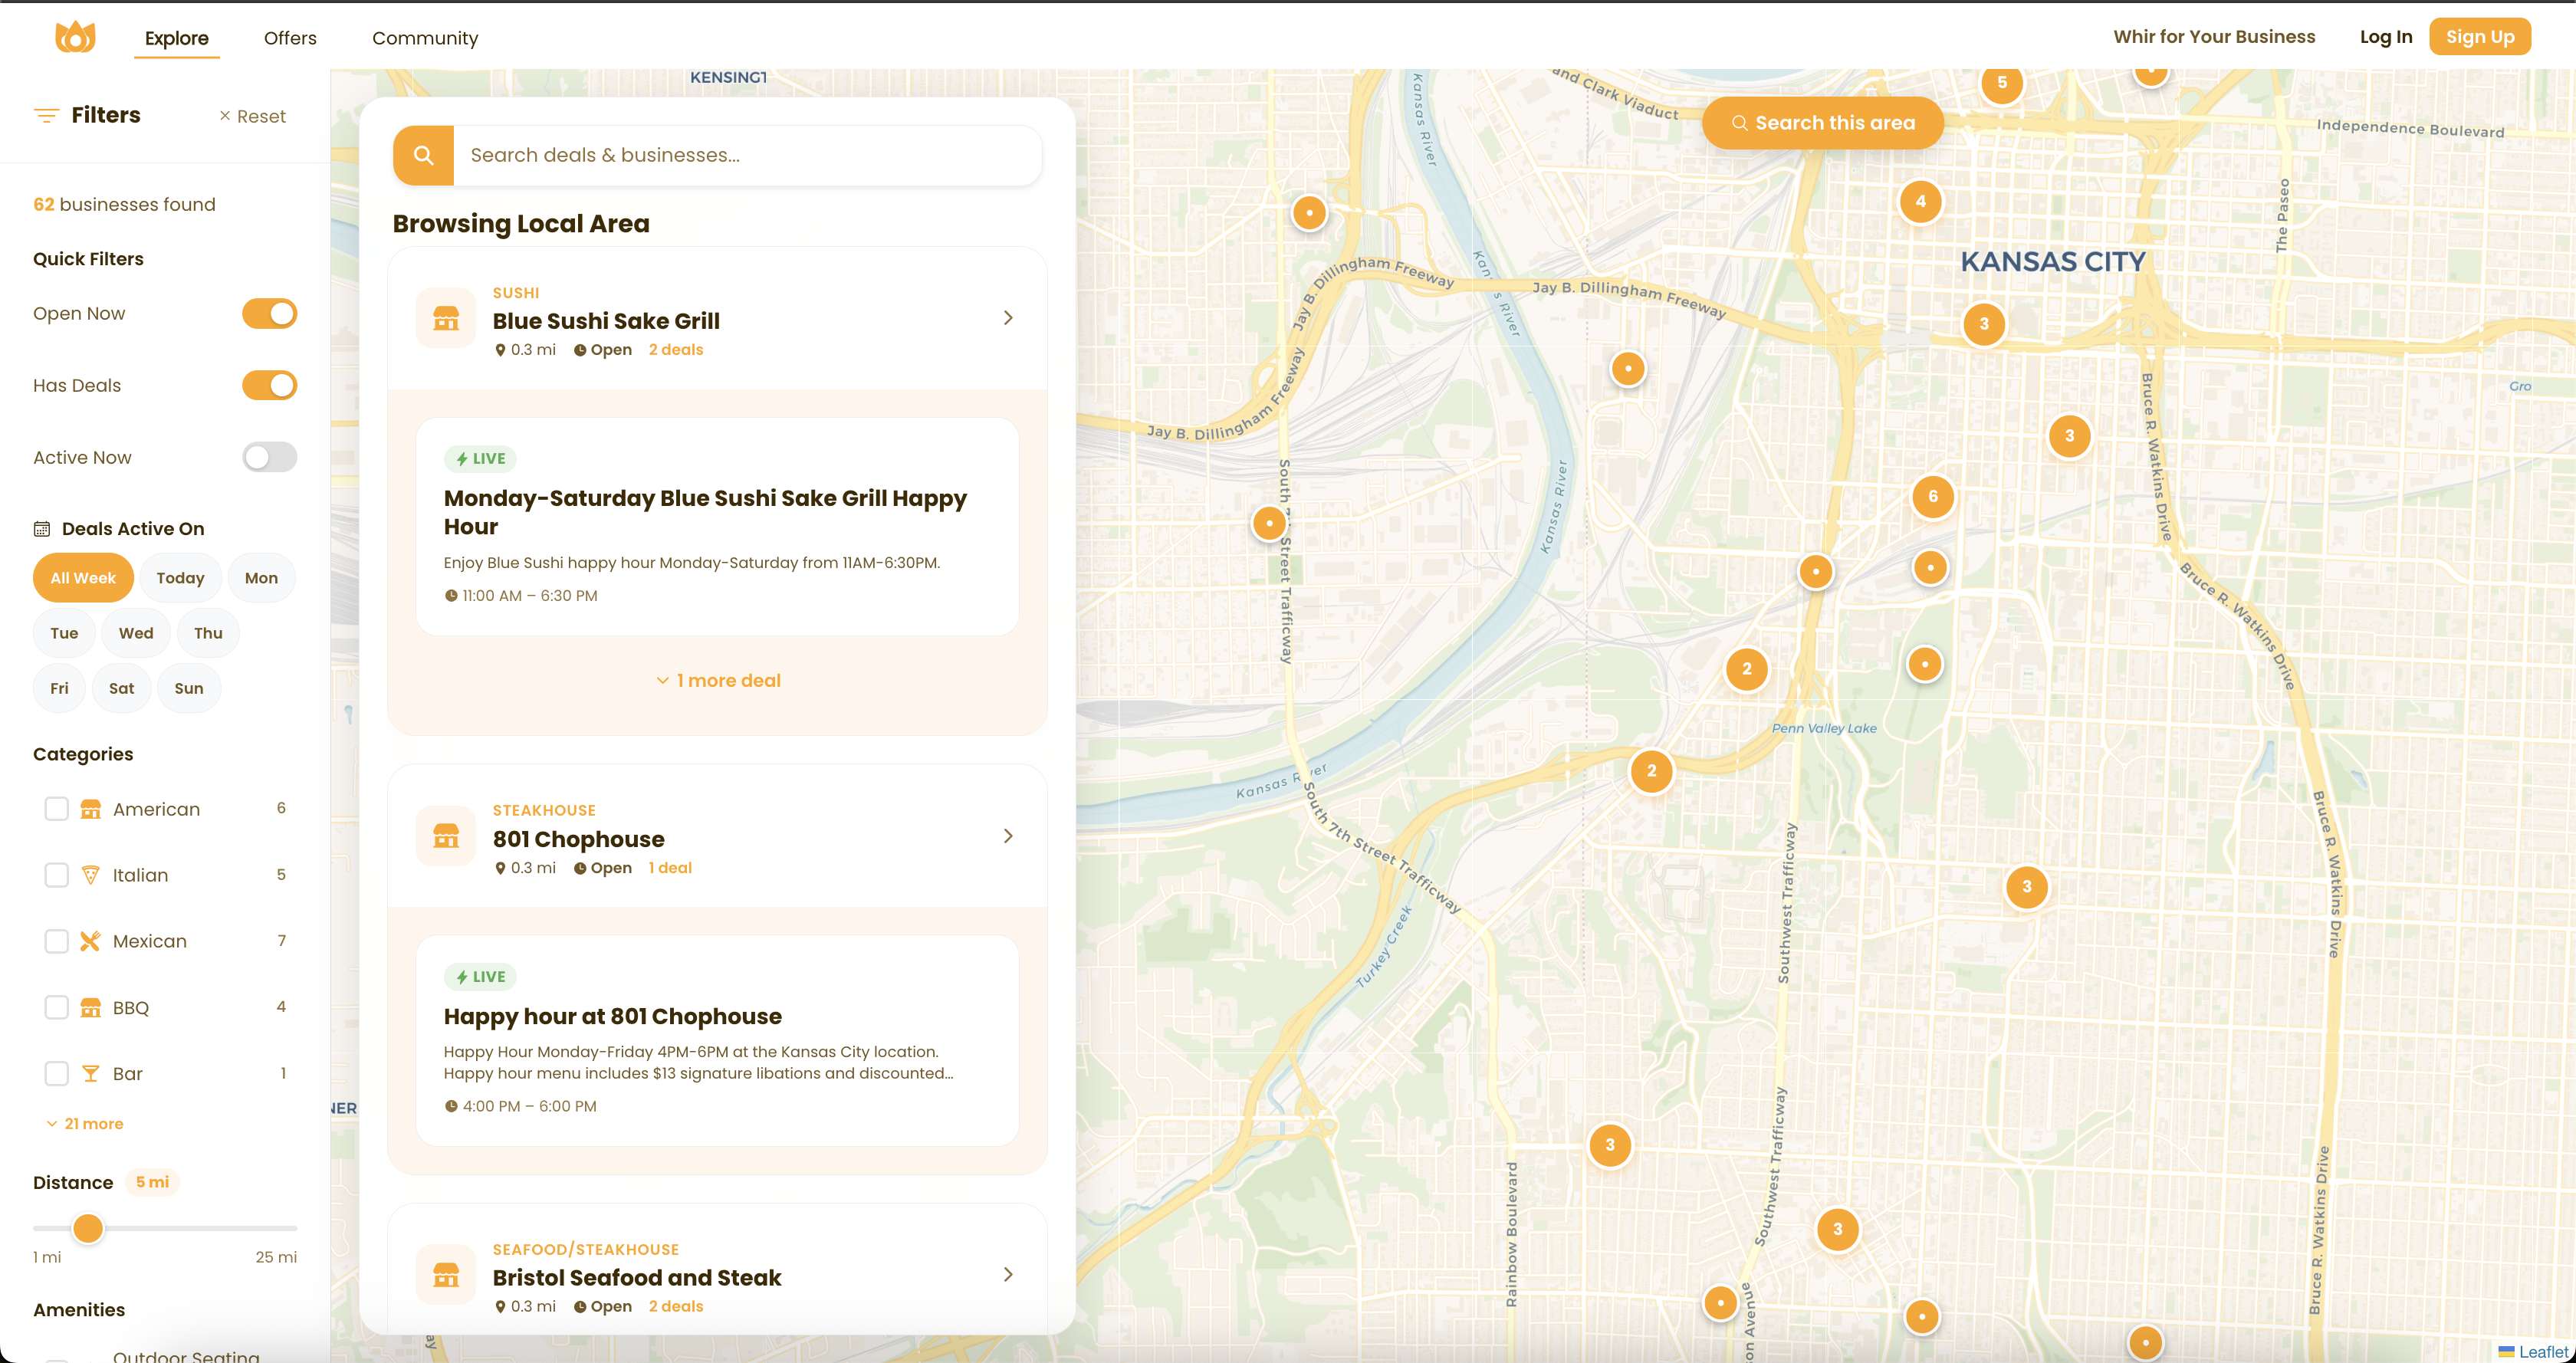The height and width of the screenshot is (1363, 2576).
Task: Click the LIVE badge on Blue Sushi deal
Action: [480, 459]
